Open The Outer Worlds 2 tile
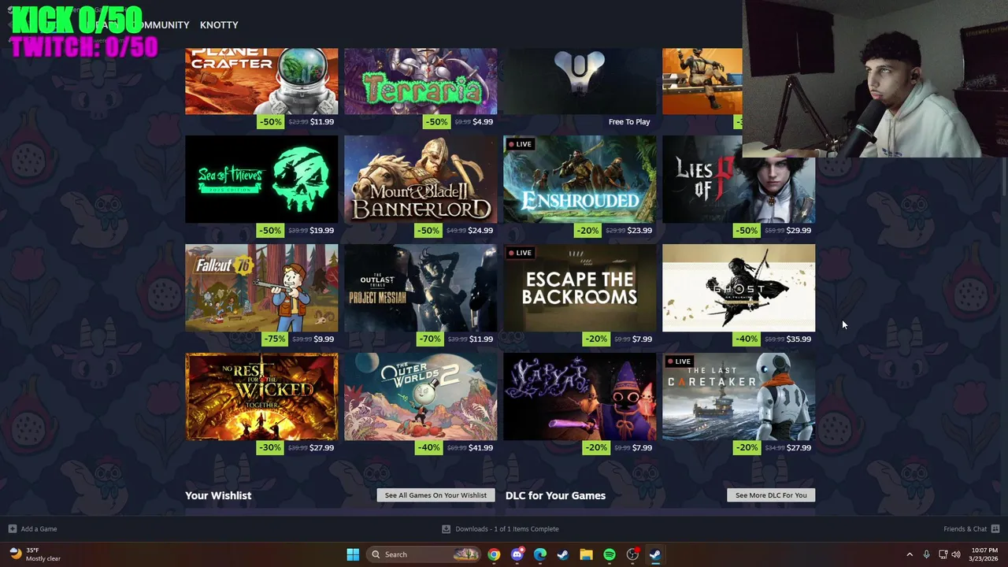Screen dimensions: 1008x567 point(421,396)
